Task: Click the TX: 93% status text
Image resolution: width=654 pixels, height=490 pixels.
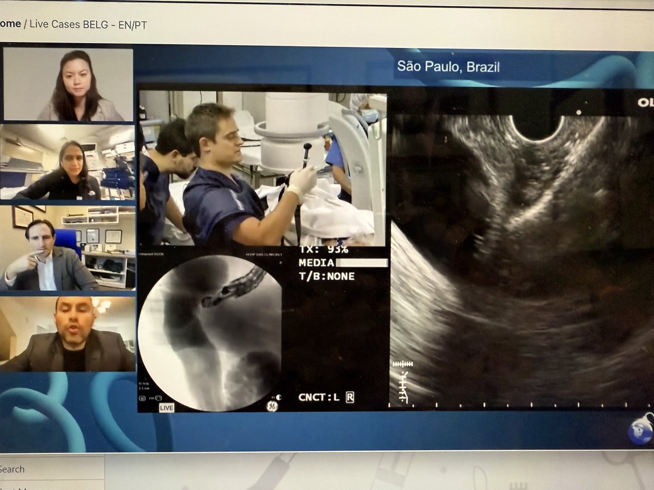Action: click(323, 250)
